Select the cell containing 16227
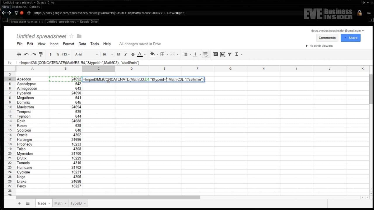The width and height of the screenshot is (374, 210). coord(65,186)
